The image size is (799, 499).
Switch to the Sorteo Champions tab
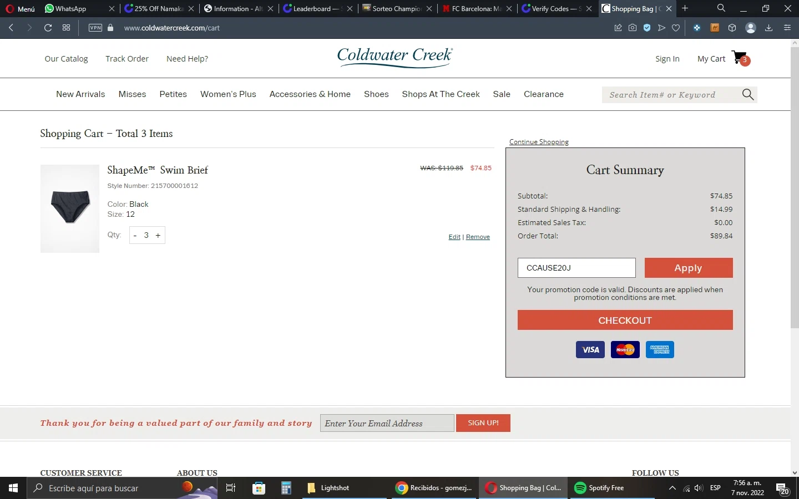pyautogui.click(x=397, y=8)
